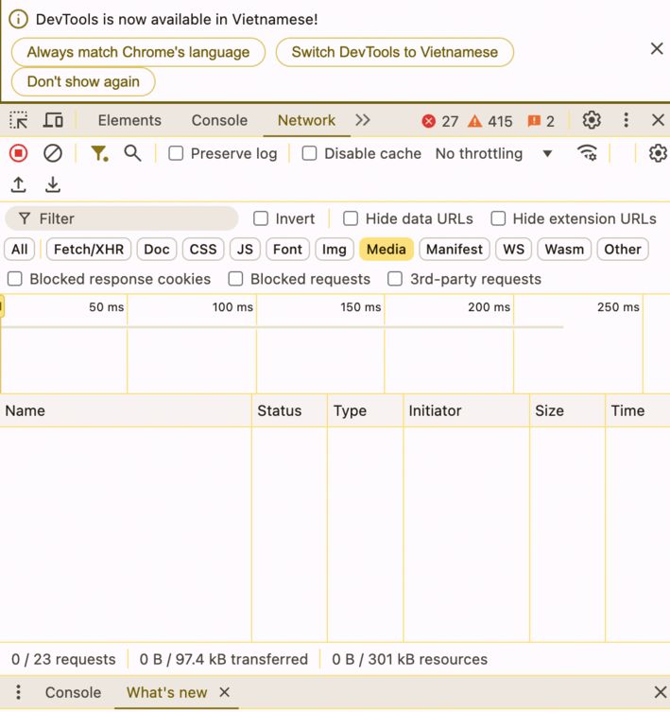
Task: Sort by the Name column header
Action: pyautogui.click(x=126, y=410)
